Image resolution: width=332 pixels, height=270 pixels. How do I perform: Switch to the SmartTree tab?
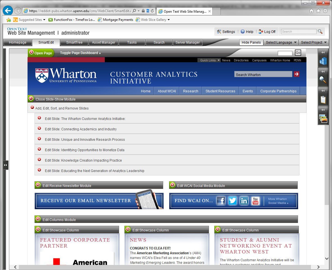(74, 43)
